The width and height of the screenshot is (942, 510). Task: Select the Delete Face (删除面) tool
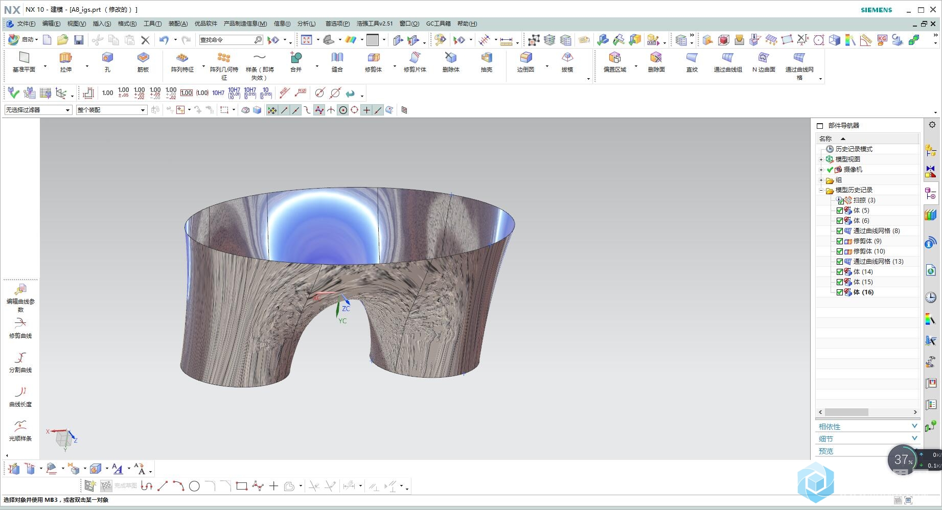click(656, 62)
